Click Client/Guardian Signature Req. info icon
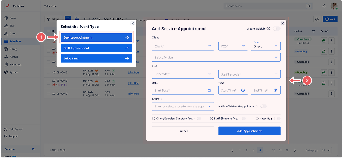This screenshot has width=343, height=159. coord(154,119)
